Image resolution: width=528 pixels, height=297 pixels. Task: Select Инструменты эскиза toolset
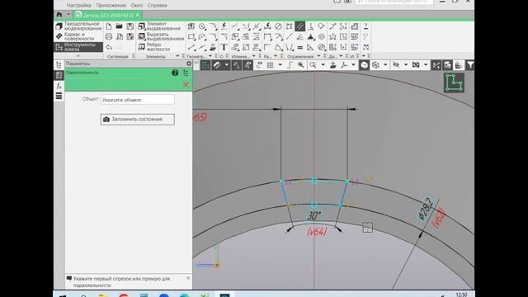tap(78, 47)
